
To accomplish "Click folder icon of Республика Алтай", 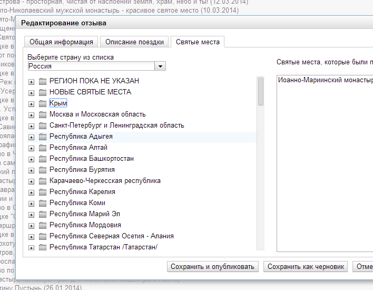I will coord(43,148).
